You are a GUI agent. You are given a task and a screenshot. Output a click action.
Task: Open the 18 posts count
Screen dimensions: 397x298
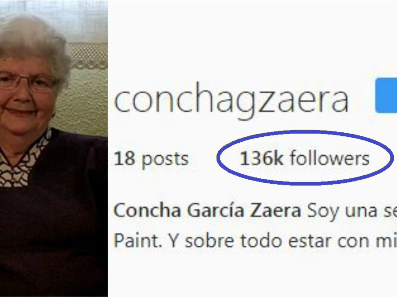151,159
